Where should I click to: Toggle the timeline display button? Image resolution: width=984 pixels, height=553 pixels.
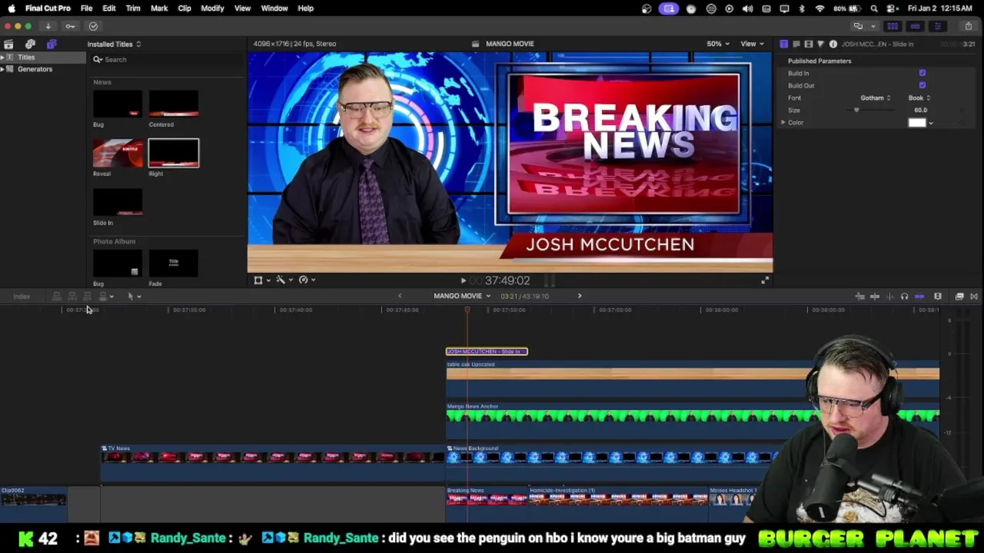tap(915, 26)
